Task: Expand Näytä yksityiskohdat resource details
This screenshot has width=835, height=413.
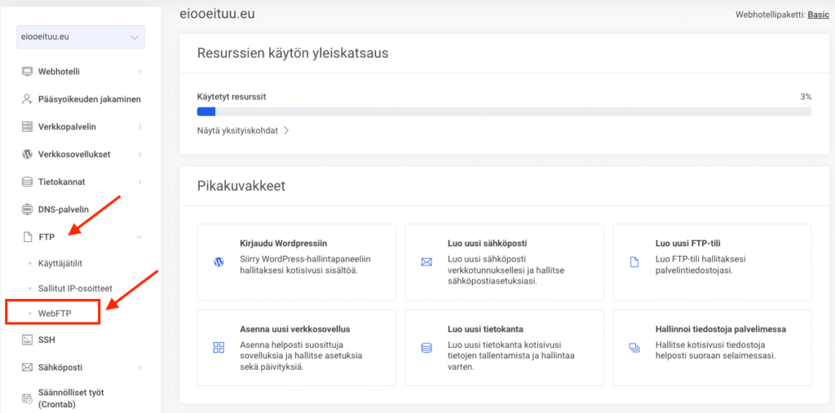Action: (243, 130)
